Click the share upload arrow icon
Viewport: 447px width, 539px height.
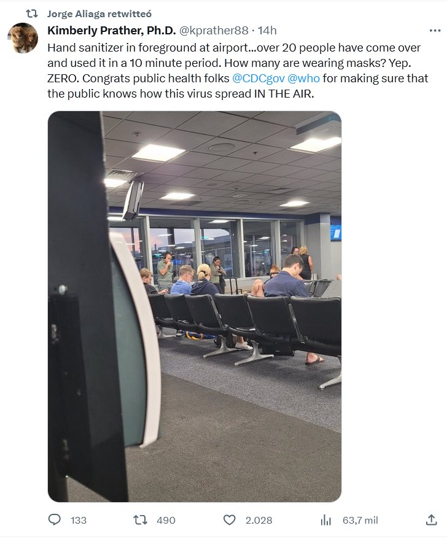(x=431, y=520)
